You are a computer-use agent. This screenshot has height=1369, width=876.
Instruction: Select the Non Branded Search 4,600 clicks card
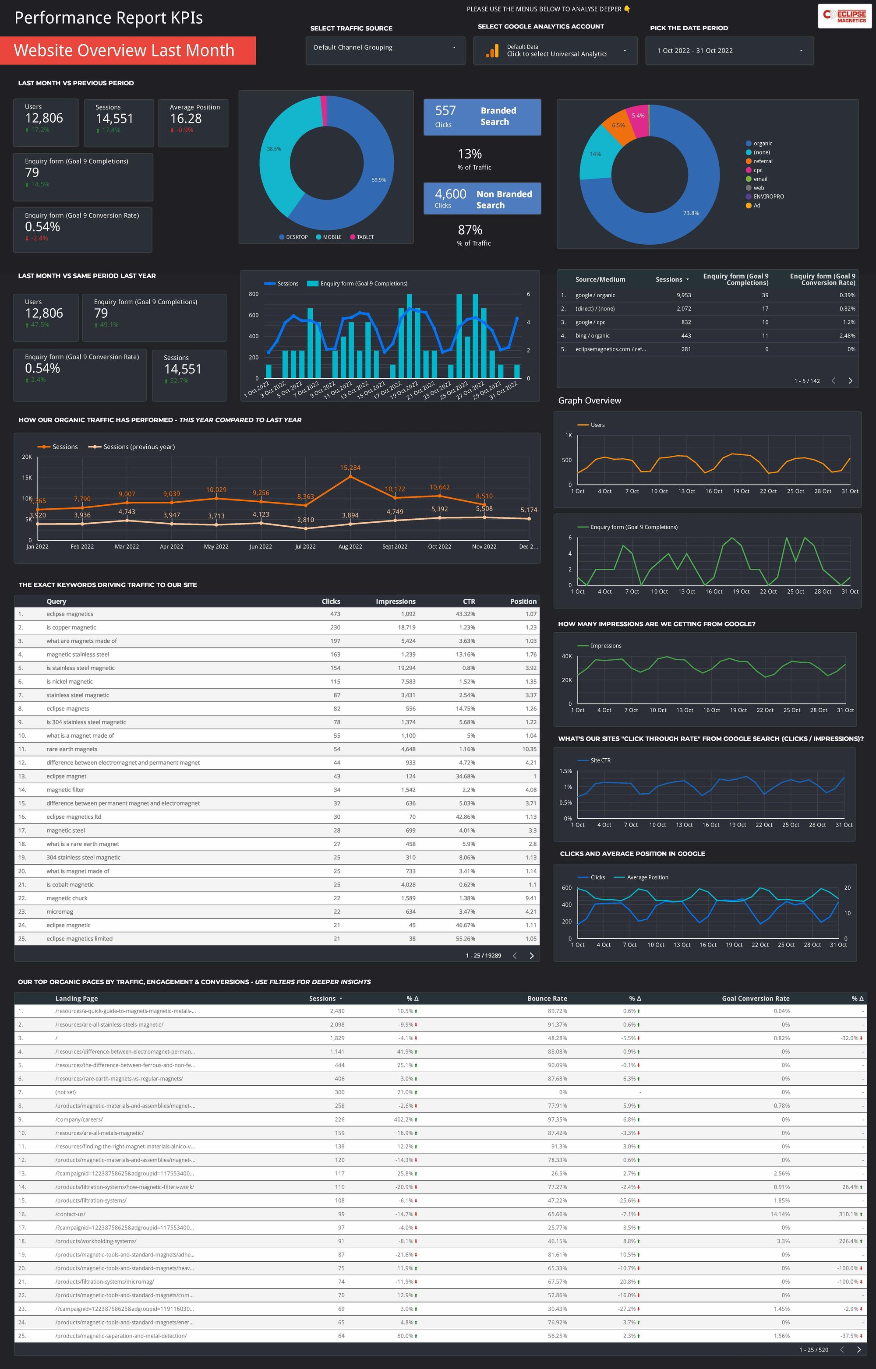click(x=482, y=198)
